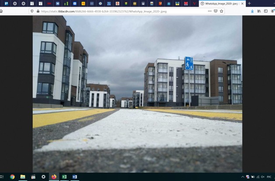Click the padlock site security icon

pyautogui.click(x=38, y=11)
